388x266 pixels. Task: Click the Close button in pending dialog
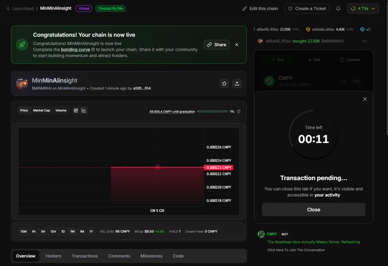click(x=314, y=209)
